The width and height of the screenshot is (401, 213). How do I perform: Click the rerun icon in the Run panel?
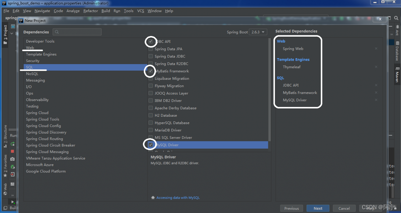(13, 144)
